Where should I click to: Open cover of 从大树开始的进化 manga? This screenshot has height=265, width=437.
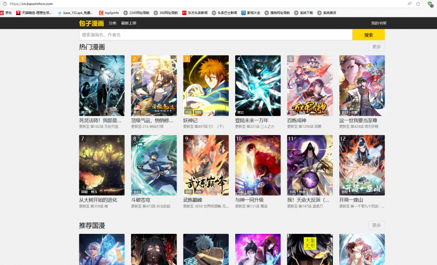[x=102, y=165]
